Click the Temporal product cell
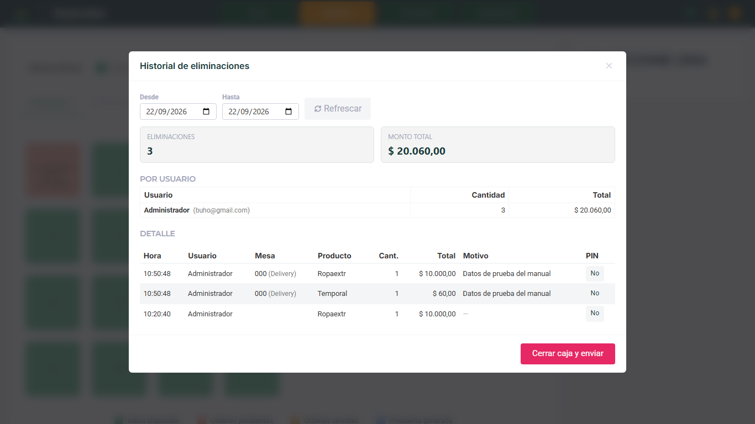 (332, 294)
